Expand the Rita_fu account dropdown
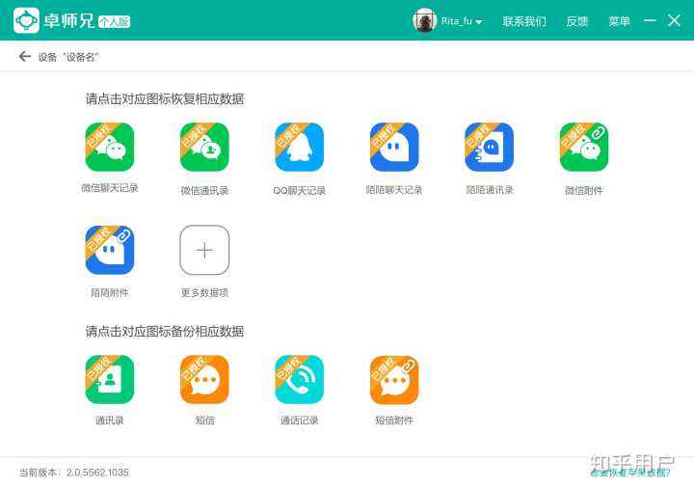Viewport: 694px width, 488px height. (478, 21)
